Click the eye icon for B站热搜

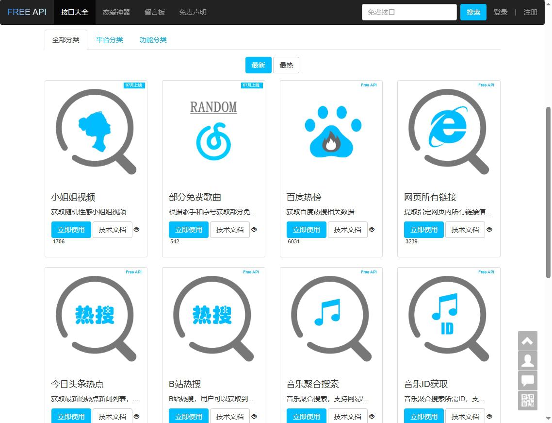(254, 416)
